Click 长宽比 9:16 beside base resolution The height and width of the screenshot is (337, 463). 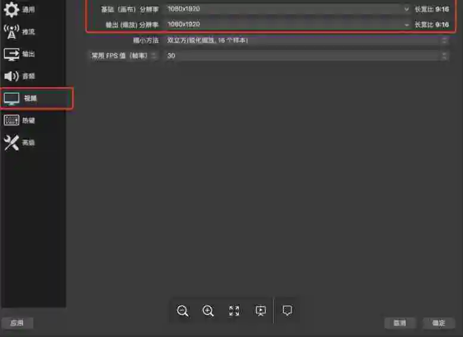(x=431, y=10)
